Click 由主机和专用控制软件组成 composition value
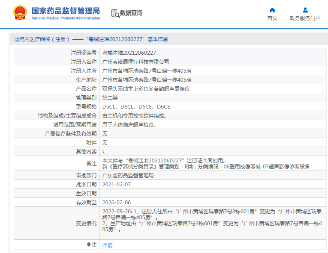This screenshot has height=253, width=328. (x=134, y=116)
